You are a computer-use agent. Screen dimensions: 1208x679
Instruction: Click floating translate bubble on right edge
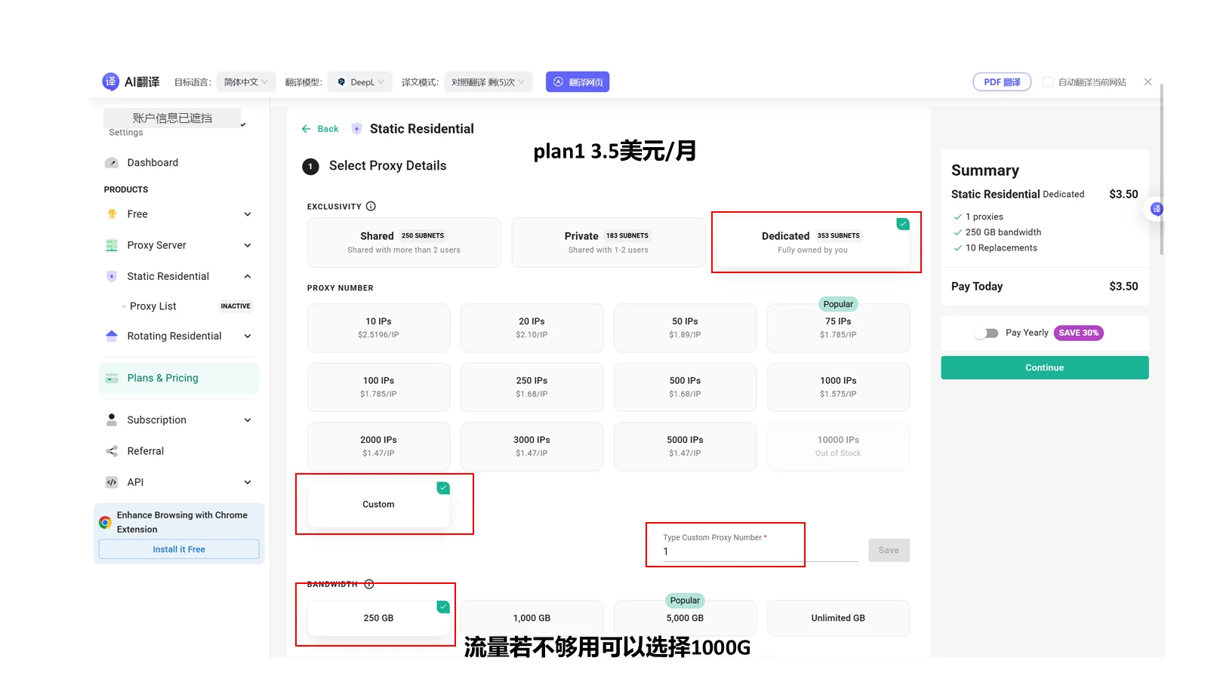[1156, 209]
